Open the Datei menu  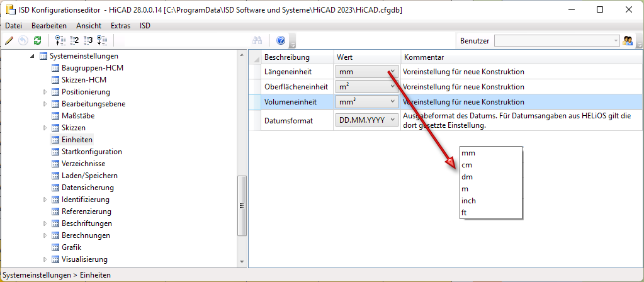click(x=13, y=25)
